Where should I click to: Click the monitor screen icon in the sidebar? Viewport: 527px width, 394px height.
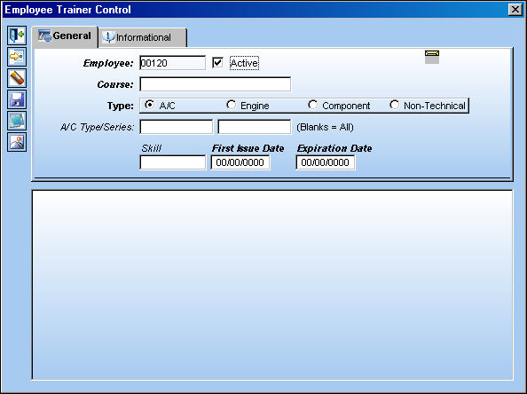[17, 121]
